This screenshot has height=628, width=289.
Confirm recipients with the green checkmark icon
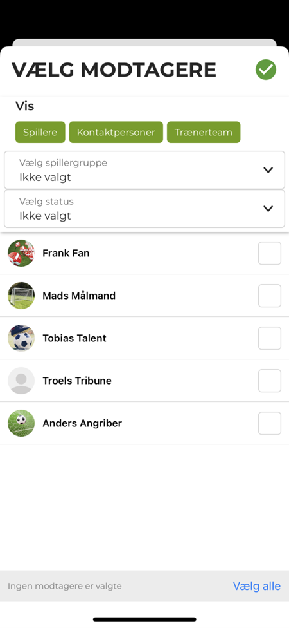coord(266,70)
